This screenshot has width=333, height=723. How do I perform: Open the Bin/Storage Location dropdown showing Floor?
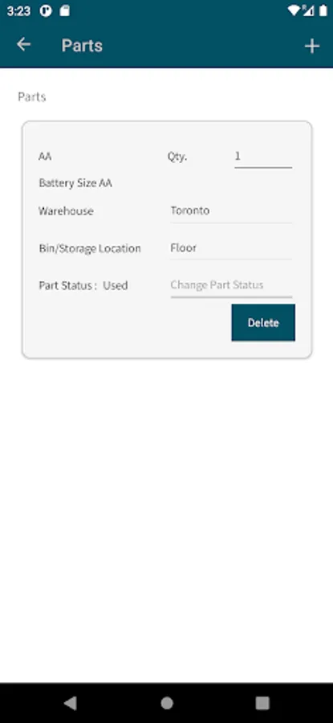click(231, 248)
